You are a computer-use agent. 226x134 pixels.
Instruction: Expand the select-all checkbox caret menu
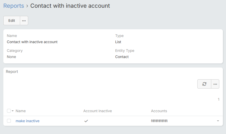tap(13, 111)
